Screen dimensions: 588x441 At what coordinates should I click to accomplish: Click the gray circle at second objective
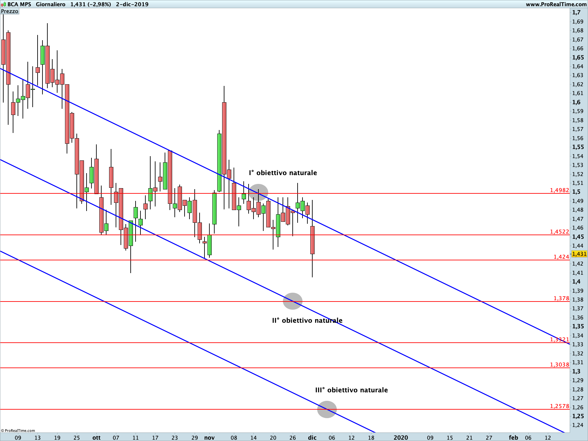[x=293, y=301]
